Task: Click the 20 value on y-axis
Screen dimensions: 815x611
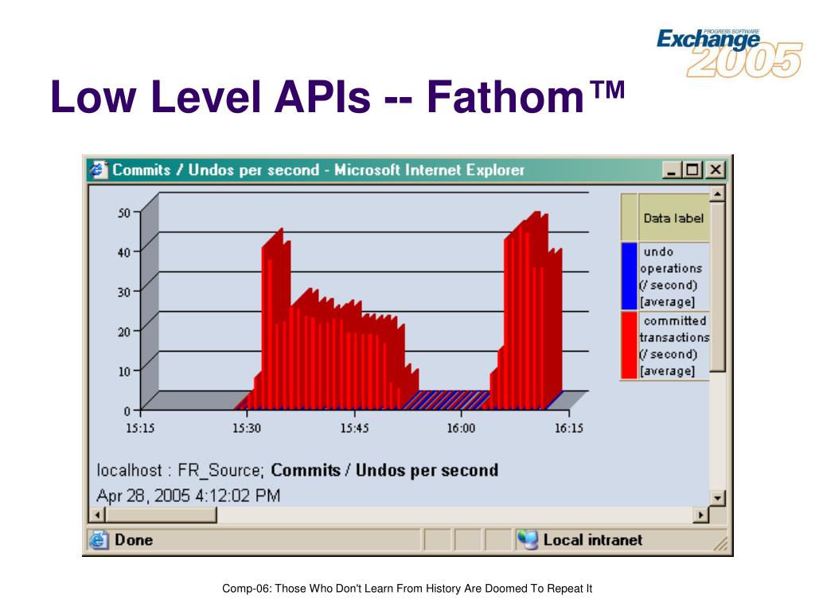Action: click(123, 332)
